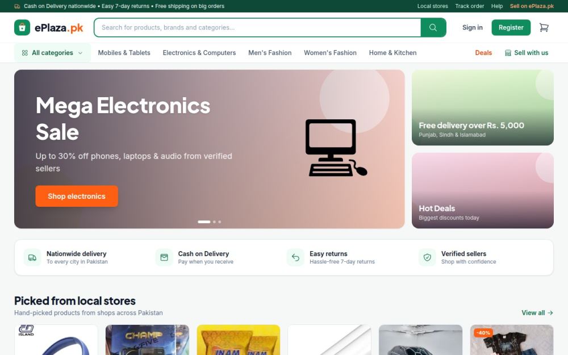Select the second carousel slide dot
The image size is (568, 355).
(x=215, y=222)
